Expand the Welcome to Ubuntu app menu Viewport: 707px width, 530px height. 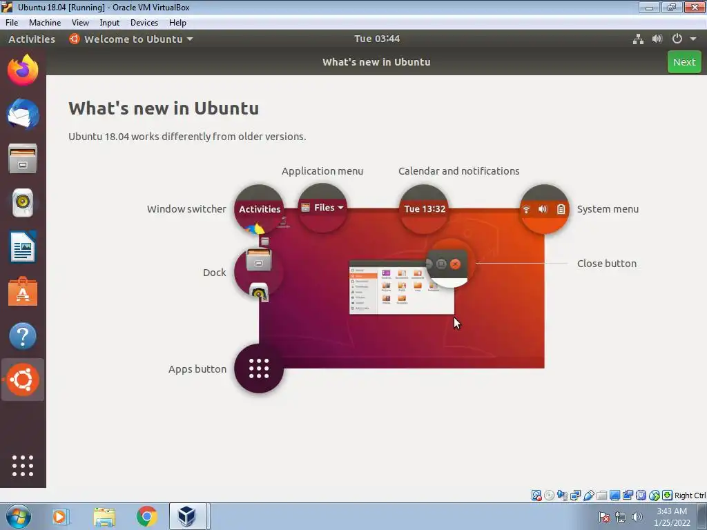(x=131, y=39)
